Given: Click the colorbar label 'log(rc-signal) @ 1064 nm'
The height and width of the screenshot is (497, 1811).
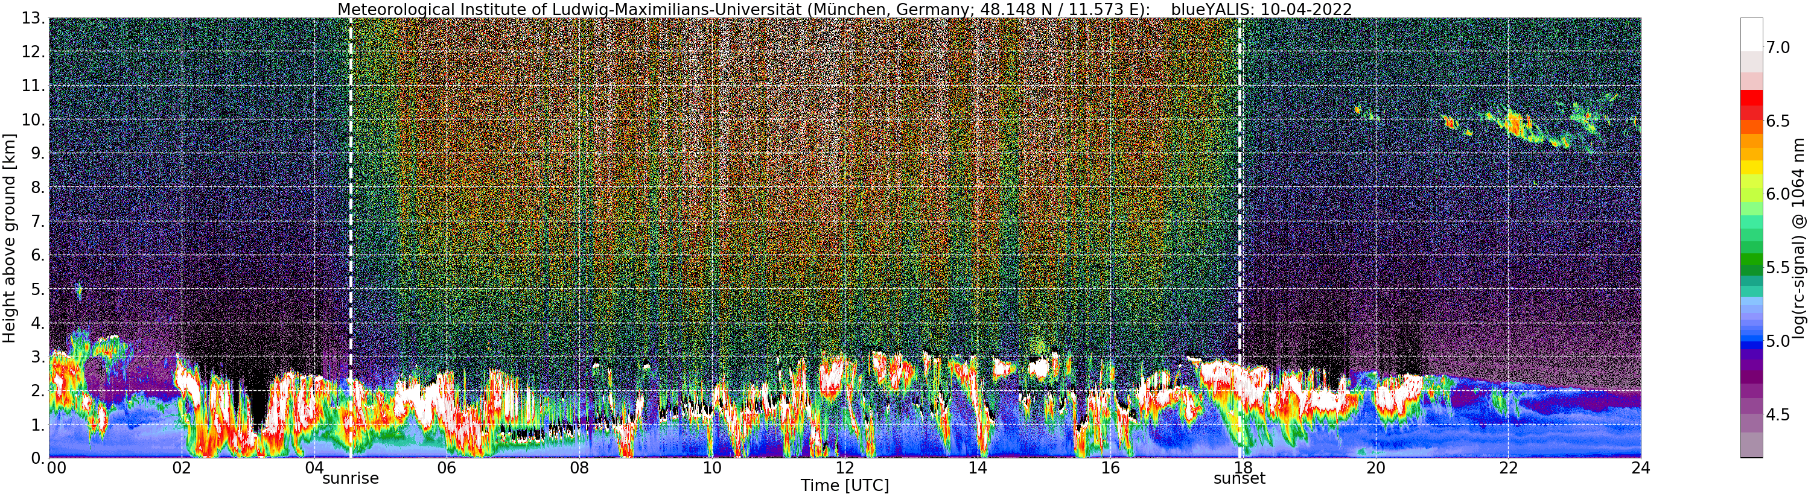Looking at the screenshot, I should [1800, 238].
